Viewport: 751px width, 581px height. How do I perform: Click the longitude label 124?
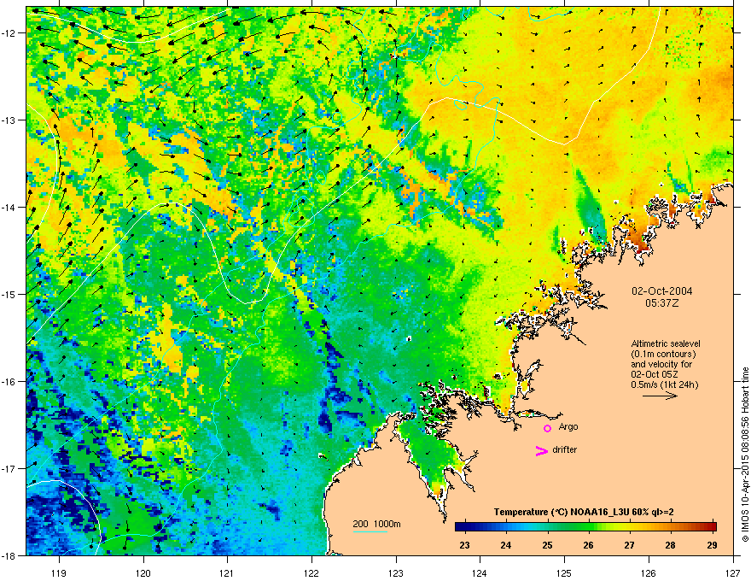[x=480, y=572]
